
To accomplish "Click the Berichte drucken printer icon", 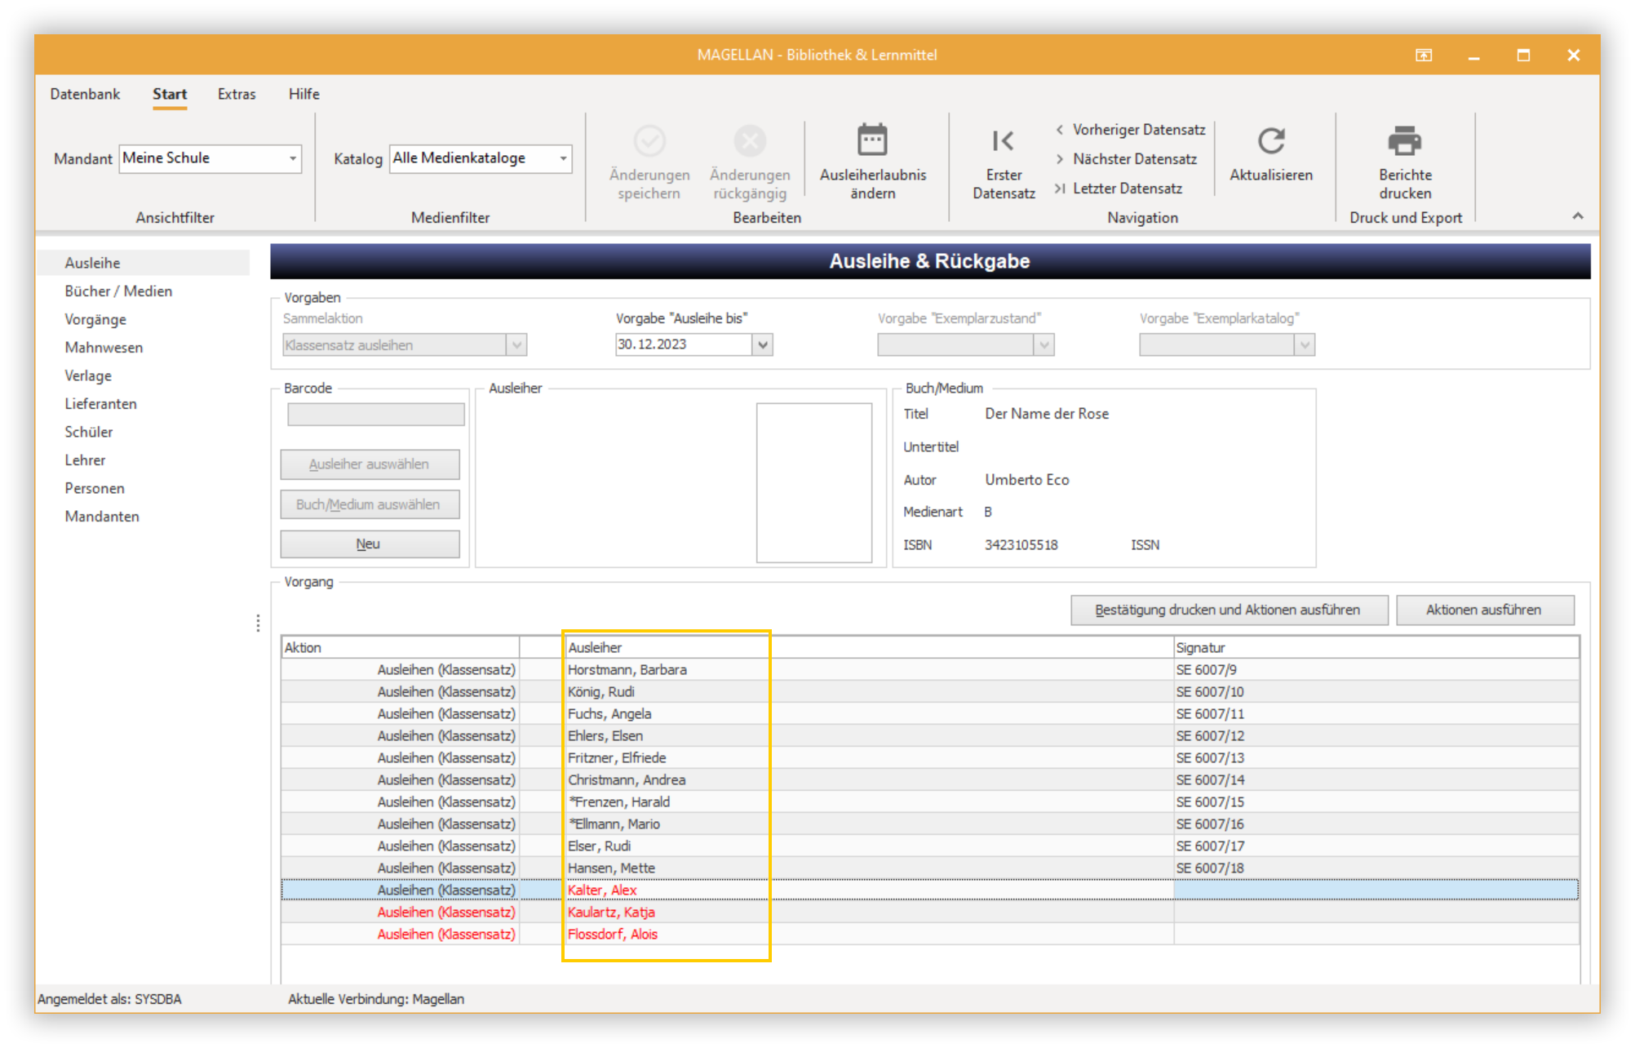I will [1405, 141].
